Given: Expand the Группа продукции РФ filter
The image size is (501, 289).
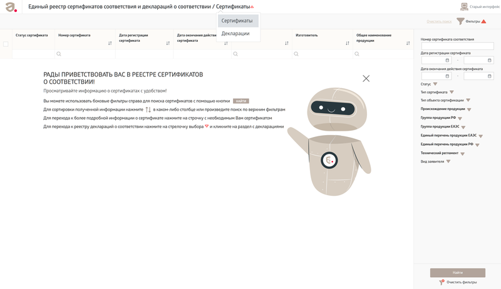Looking at the screenshot, I should point(460,118).
